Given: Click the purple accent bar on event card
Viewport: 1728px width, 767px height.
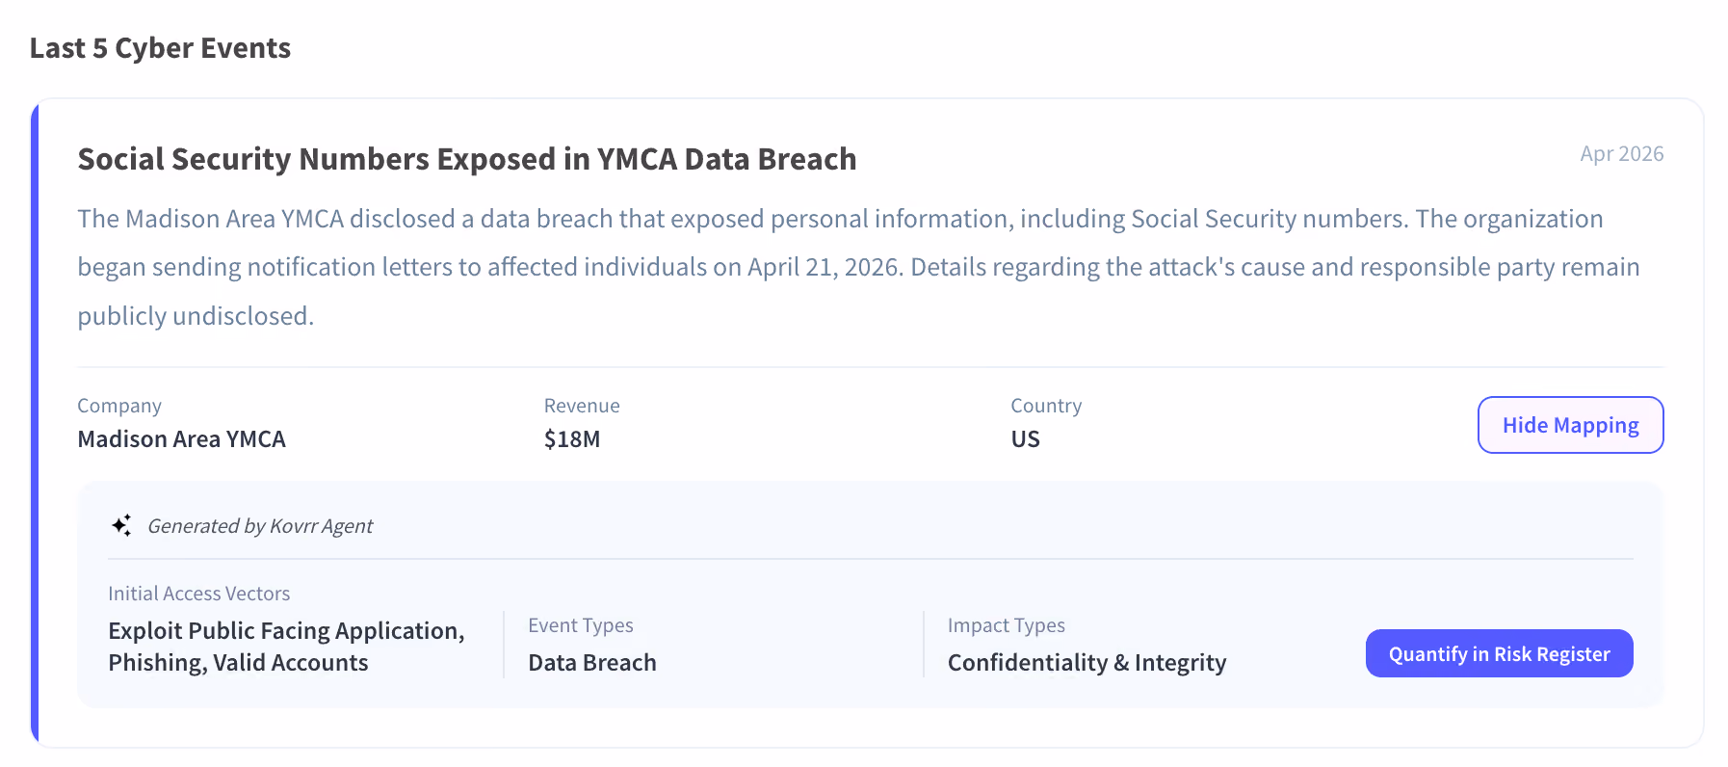Looking at the screenshot, I should (35, 422).
